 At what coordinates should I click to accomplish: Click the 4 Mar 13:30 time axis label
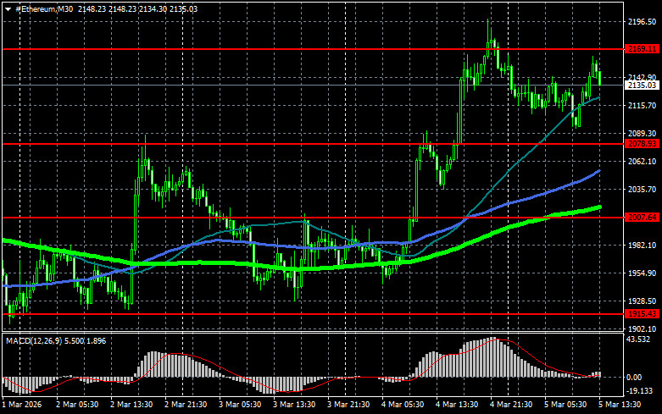(x=456, y=405)
